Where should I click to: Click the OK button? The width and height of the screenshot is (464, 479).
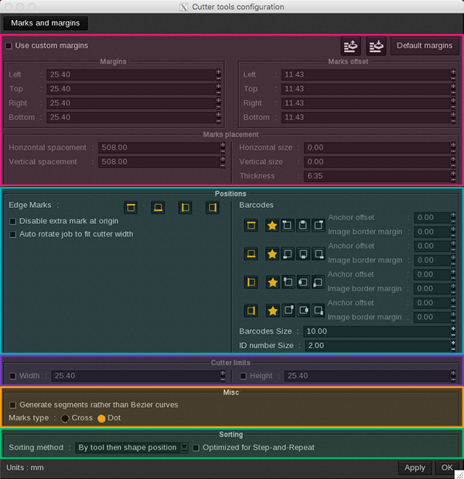pos(447,467)
